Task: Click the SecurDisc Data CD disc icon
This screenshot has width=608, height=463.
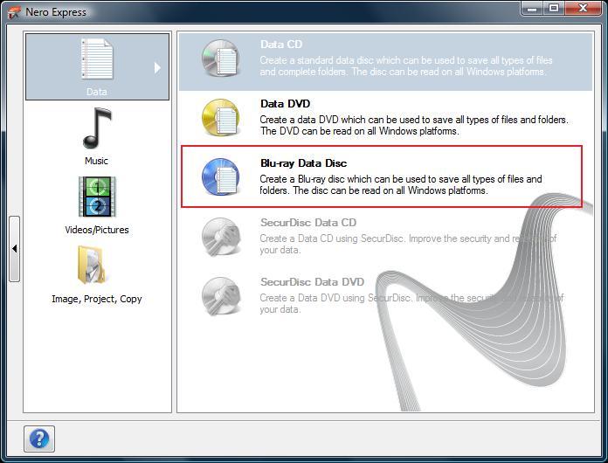Action: pos(221,236)
